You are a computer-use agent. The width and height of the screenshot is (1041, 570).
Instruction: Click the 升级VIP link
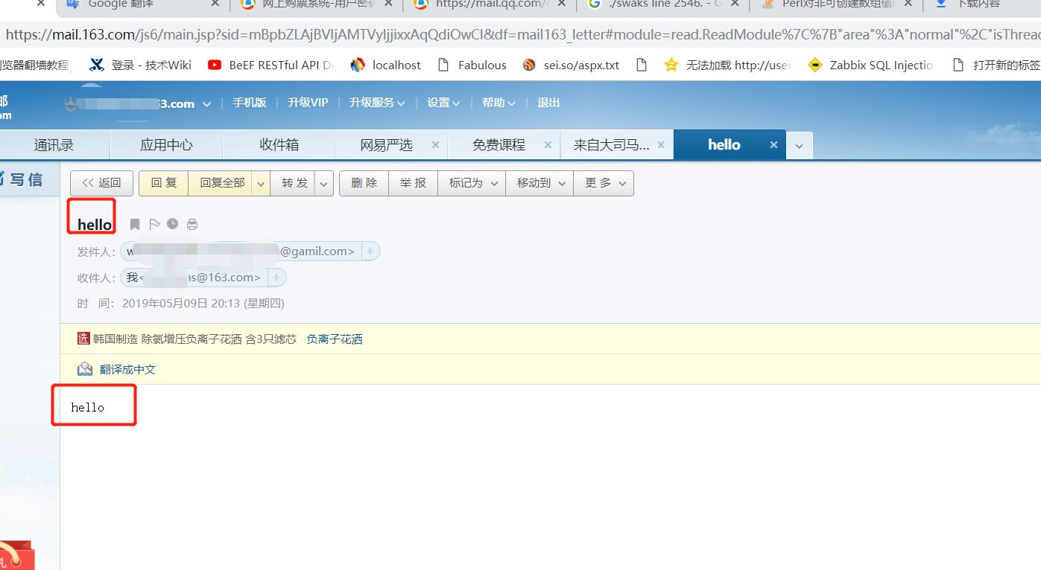(x=308, y=103)
